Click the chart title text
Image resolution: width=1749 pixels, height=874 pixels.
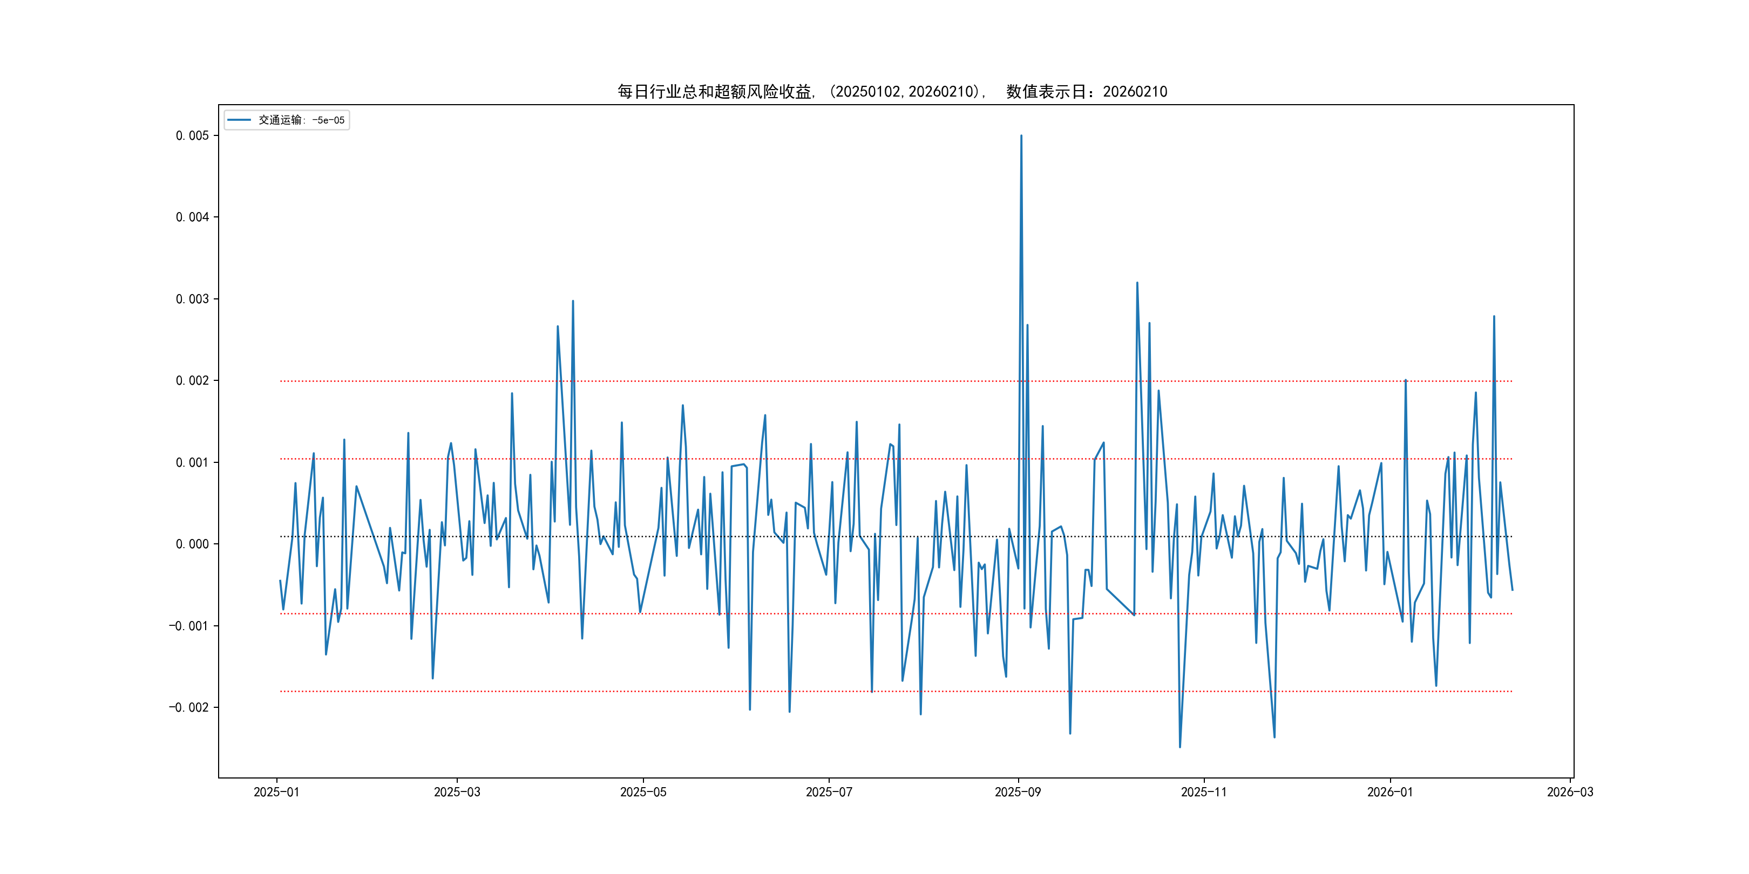[x=892, y=92]
